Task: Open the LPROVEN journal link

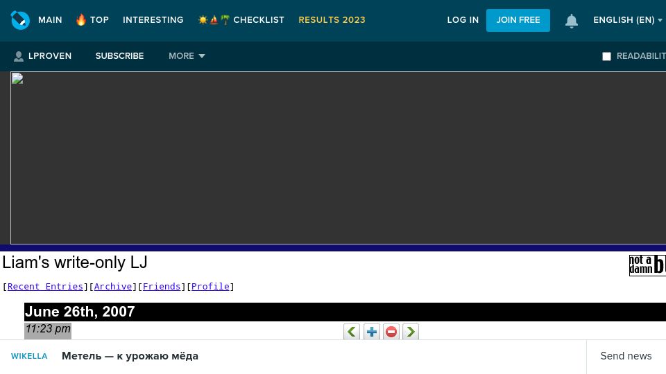Action: 50,56
